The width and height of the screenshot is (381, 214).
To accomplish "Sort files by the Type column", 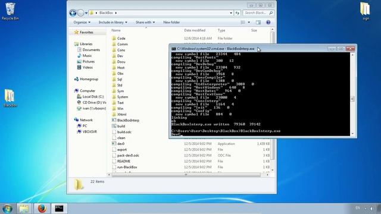I will click(x=221, y=30).
